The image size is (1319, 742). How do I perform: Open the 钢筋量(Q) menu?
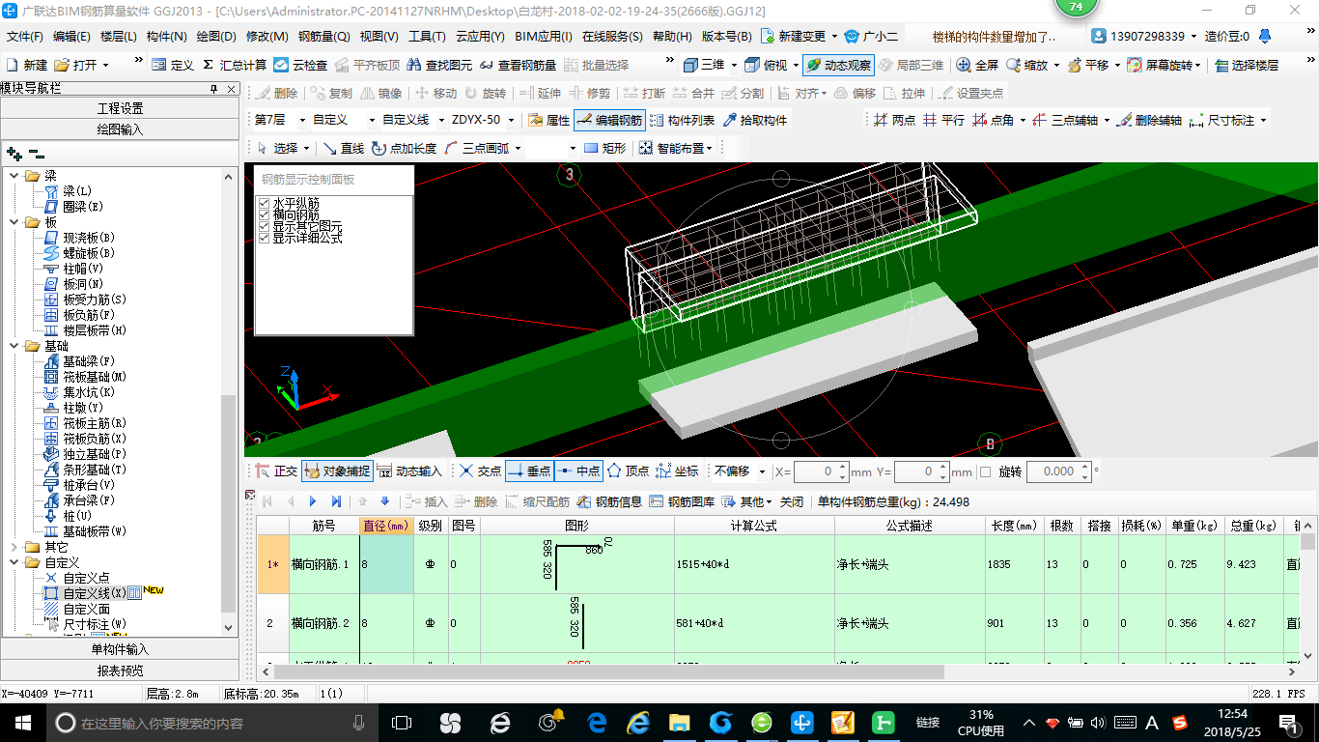(324, 37)
